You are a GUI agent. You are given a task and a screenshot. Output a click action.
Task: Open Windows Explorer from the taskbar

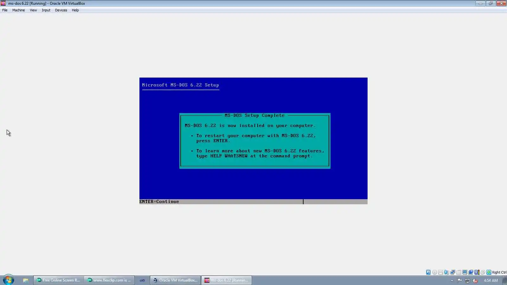(x=25, y=280)
